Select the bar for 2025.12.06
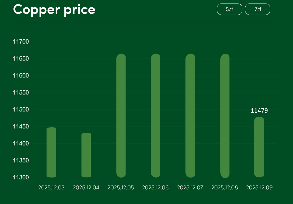 pos(155,116)
